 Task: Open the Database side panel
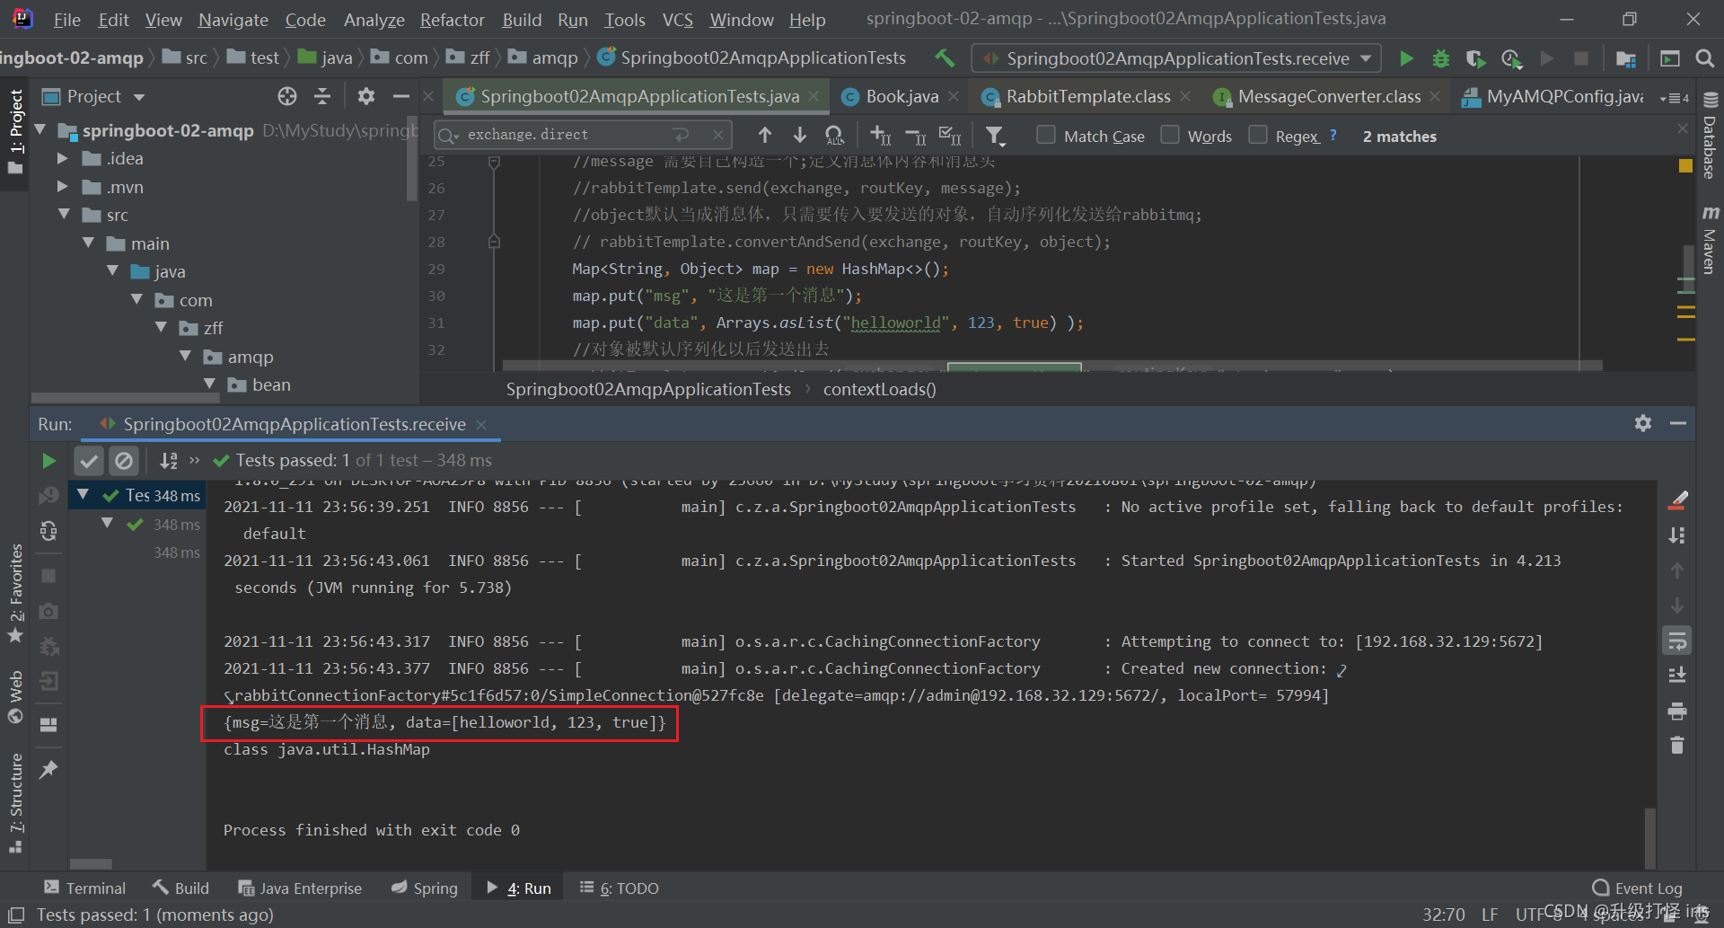click(1710, 137)
